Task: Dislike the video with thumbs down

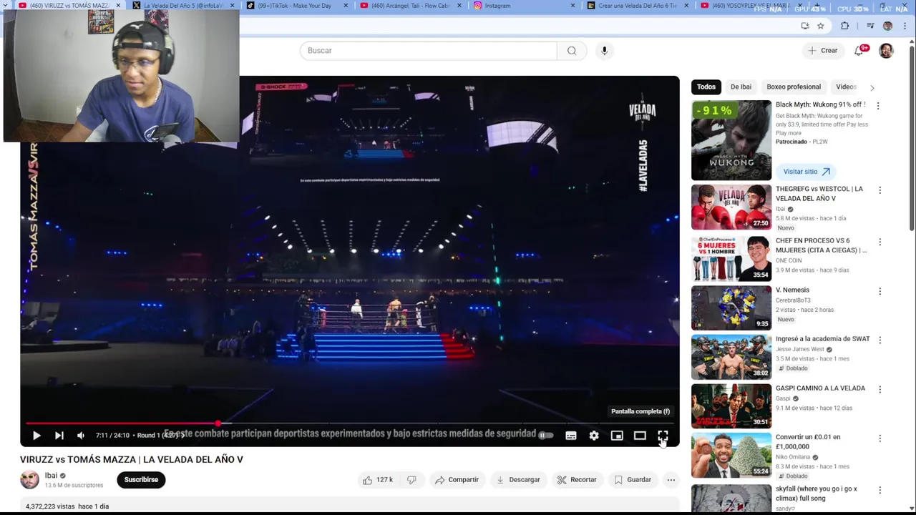Action: [x=411, y=480]
